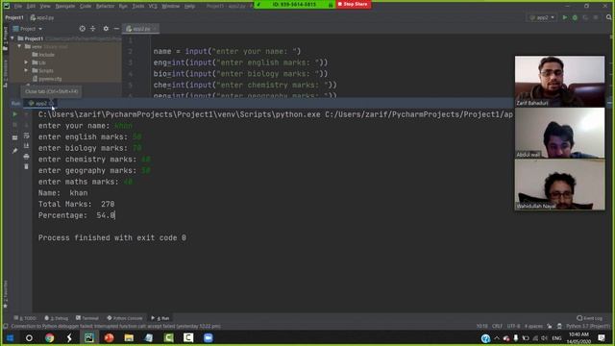The image size is (615, 346).
Task: Click the search everywhere magnifier icon
Action: pos(608,17)
